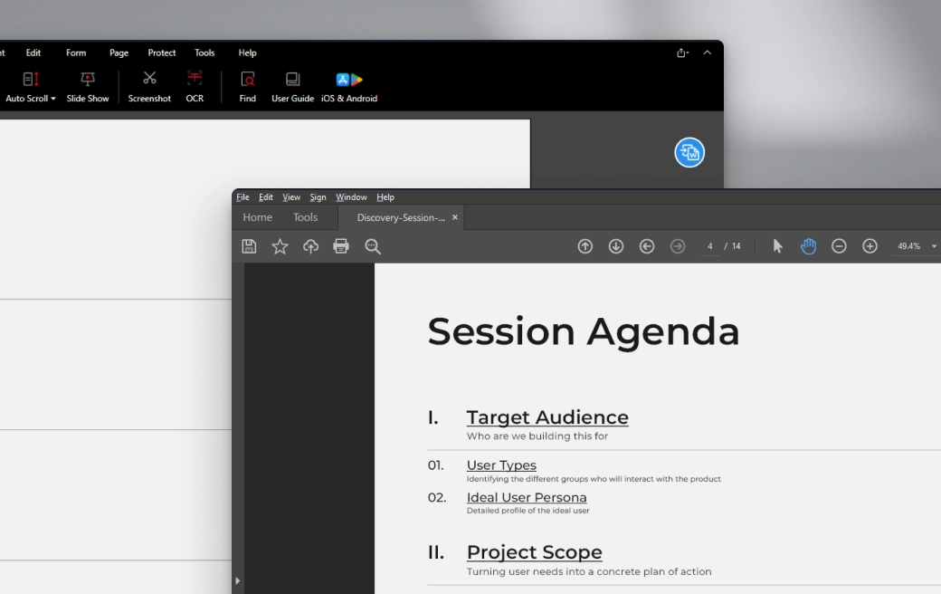Image resolution: width=941 pixels, height=594 pixels.
Task: Click the Auto Scroll tool in back window
Action: coord(30,87)
